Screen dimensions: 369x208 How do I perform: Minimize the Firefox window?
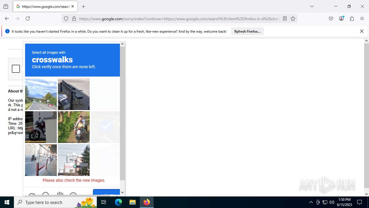click(x=336, y=6)
